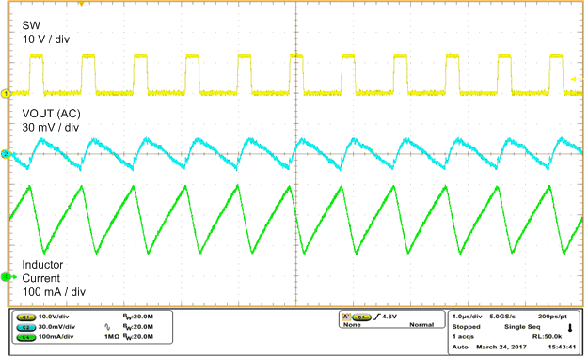Click the '10 V / div' annotation

[x=46, y=39]
